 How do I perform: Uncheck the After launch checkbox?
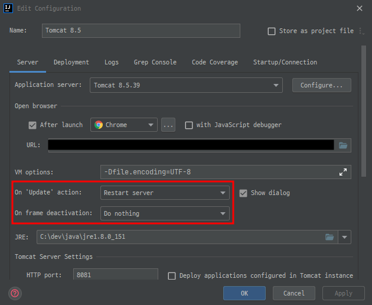point(32,125)
